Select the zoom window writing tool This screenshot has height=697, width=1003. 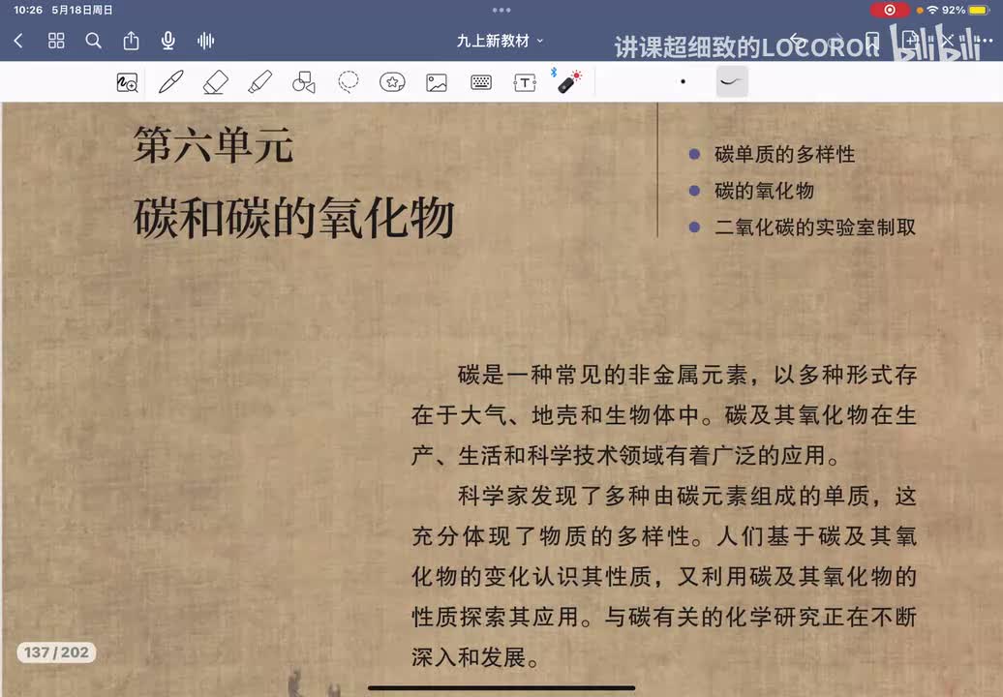(x=127, y=82)
